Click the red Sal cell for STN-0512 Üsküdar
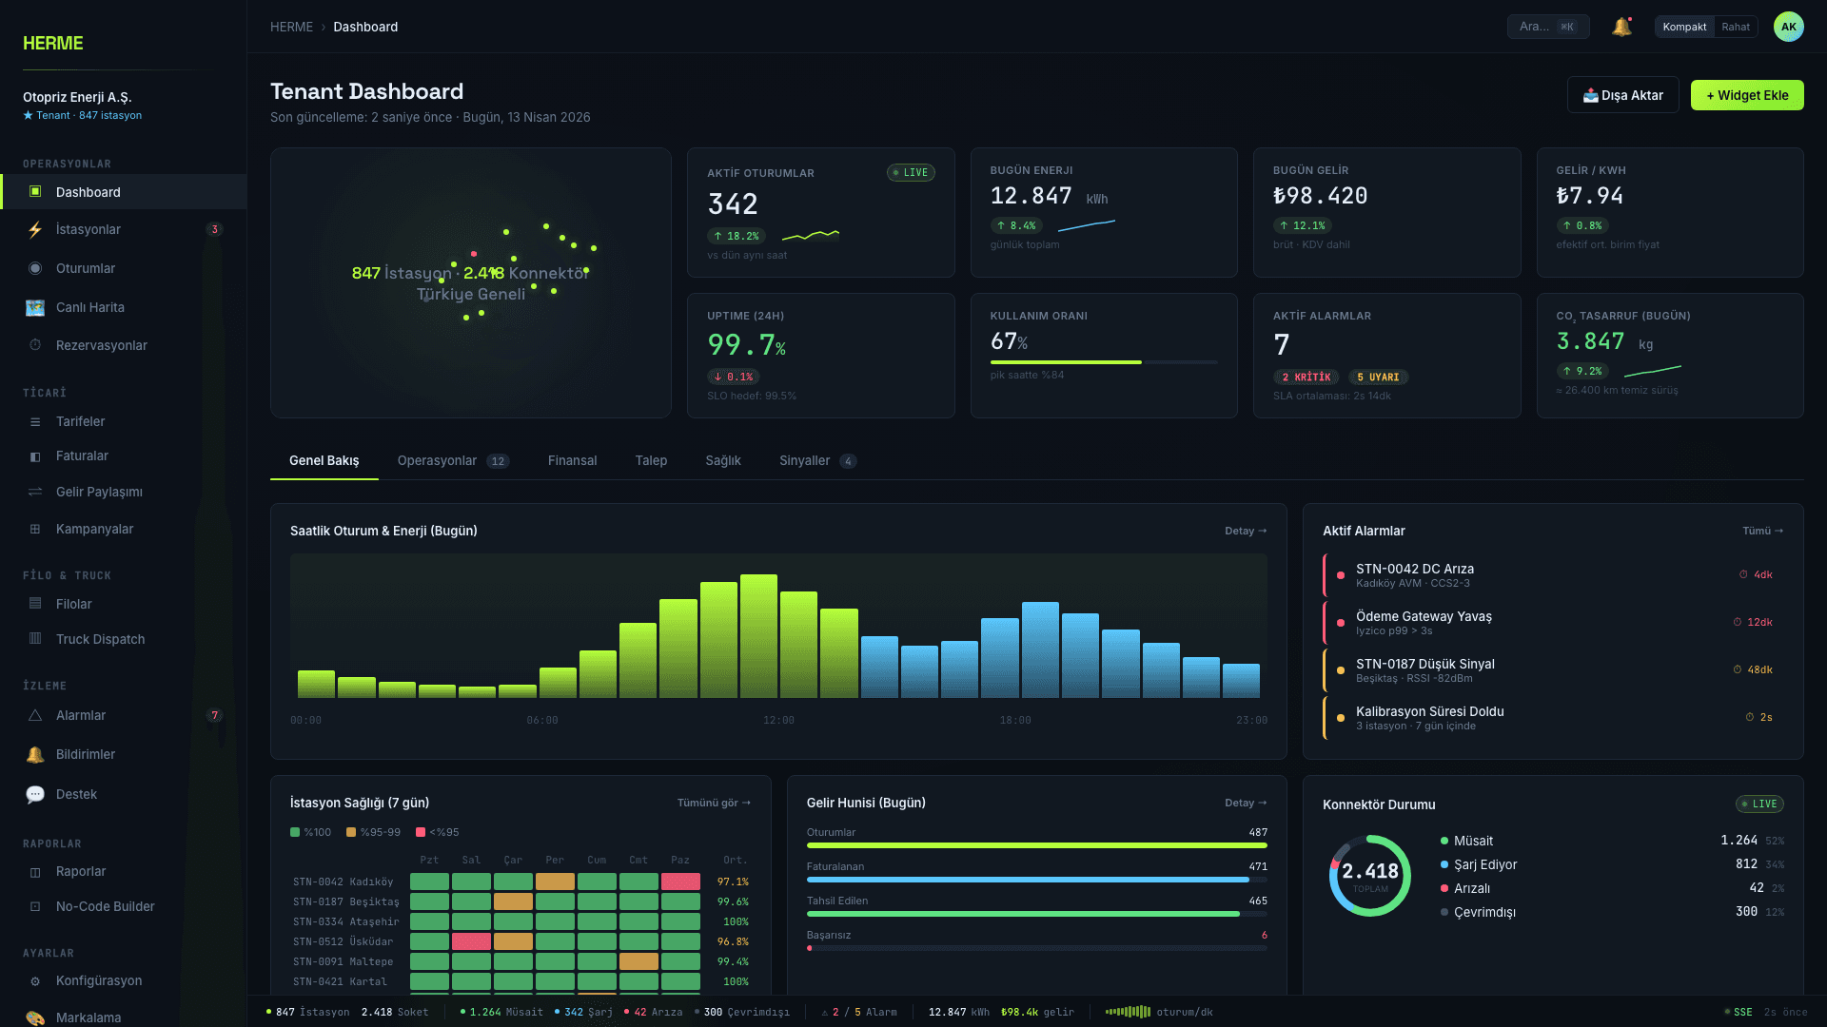The height and width of the screenshot is (1027, 1827). point(471,941)
